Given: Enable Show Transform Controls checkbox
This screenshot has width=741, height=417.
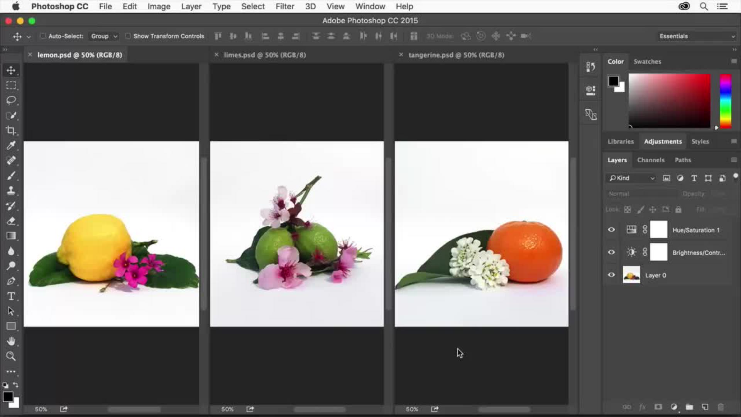Looking at the screenshot, I should click(x=128, y=36).
